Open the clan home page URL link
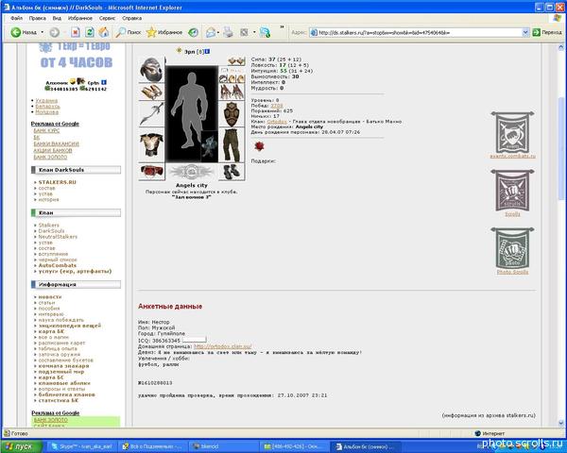 click(222, 346)
